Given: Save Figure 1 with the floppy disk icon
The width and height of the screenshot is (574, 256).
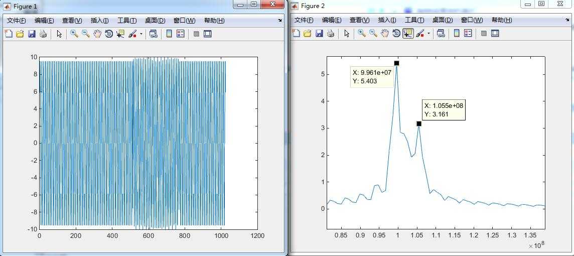Looking at the screenshot, I should coord(32,34).
